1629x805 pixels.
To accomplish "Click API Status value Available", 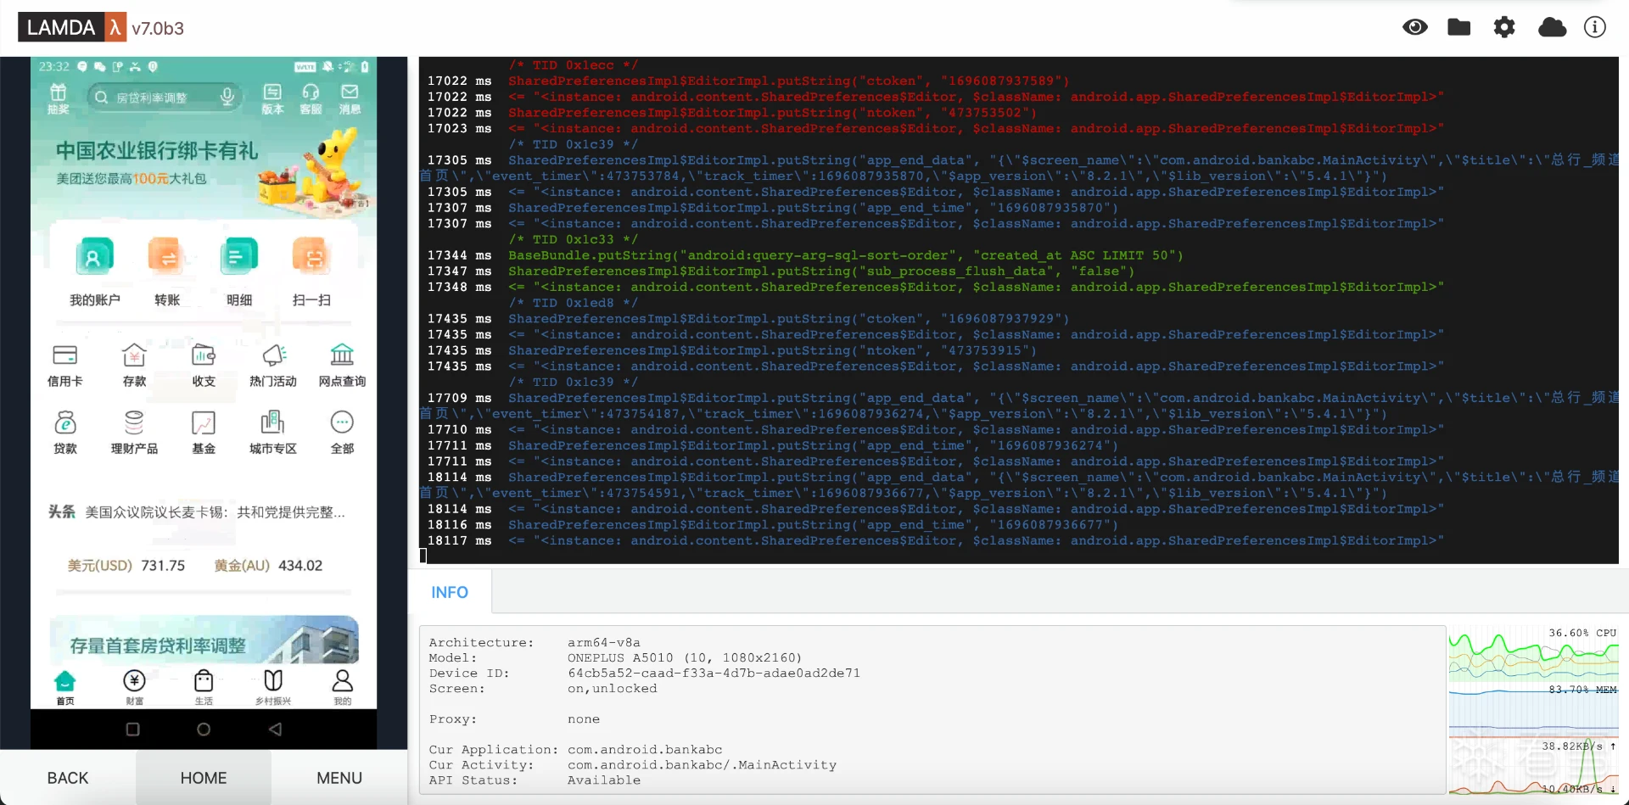I will [x=603, y=780].
